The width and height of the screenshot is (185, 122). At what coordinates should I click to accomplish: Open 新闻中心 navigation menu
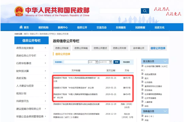click(63, 28)
